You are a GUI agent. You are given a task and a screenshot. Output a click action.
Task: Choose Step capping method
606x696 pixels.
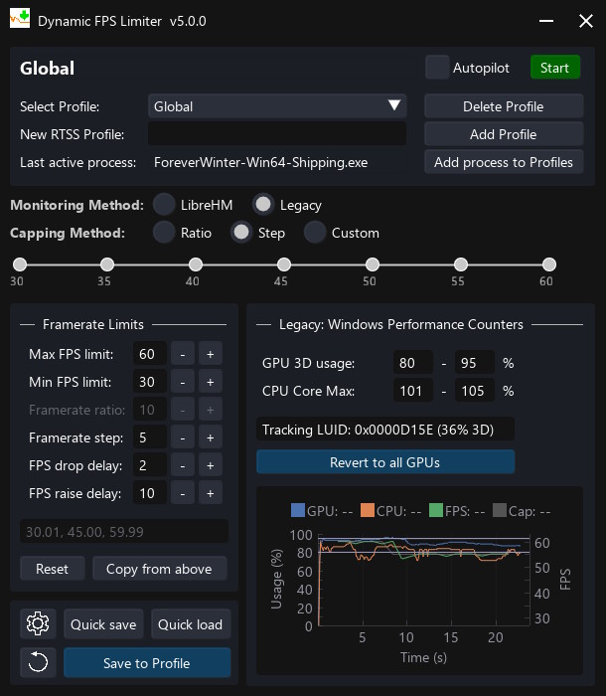(x=241, y=233)
